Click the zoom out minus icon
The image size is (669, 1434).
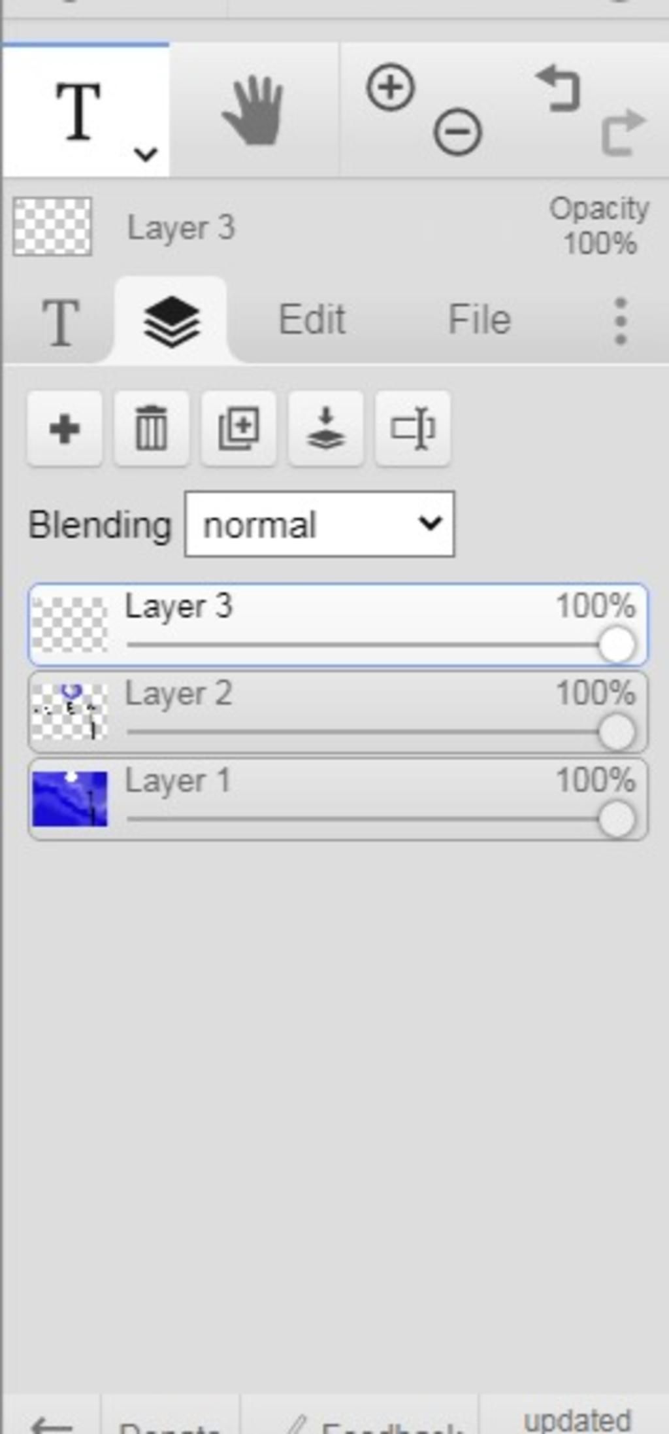[x=457, y=132]
